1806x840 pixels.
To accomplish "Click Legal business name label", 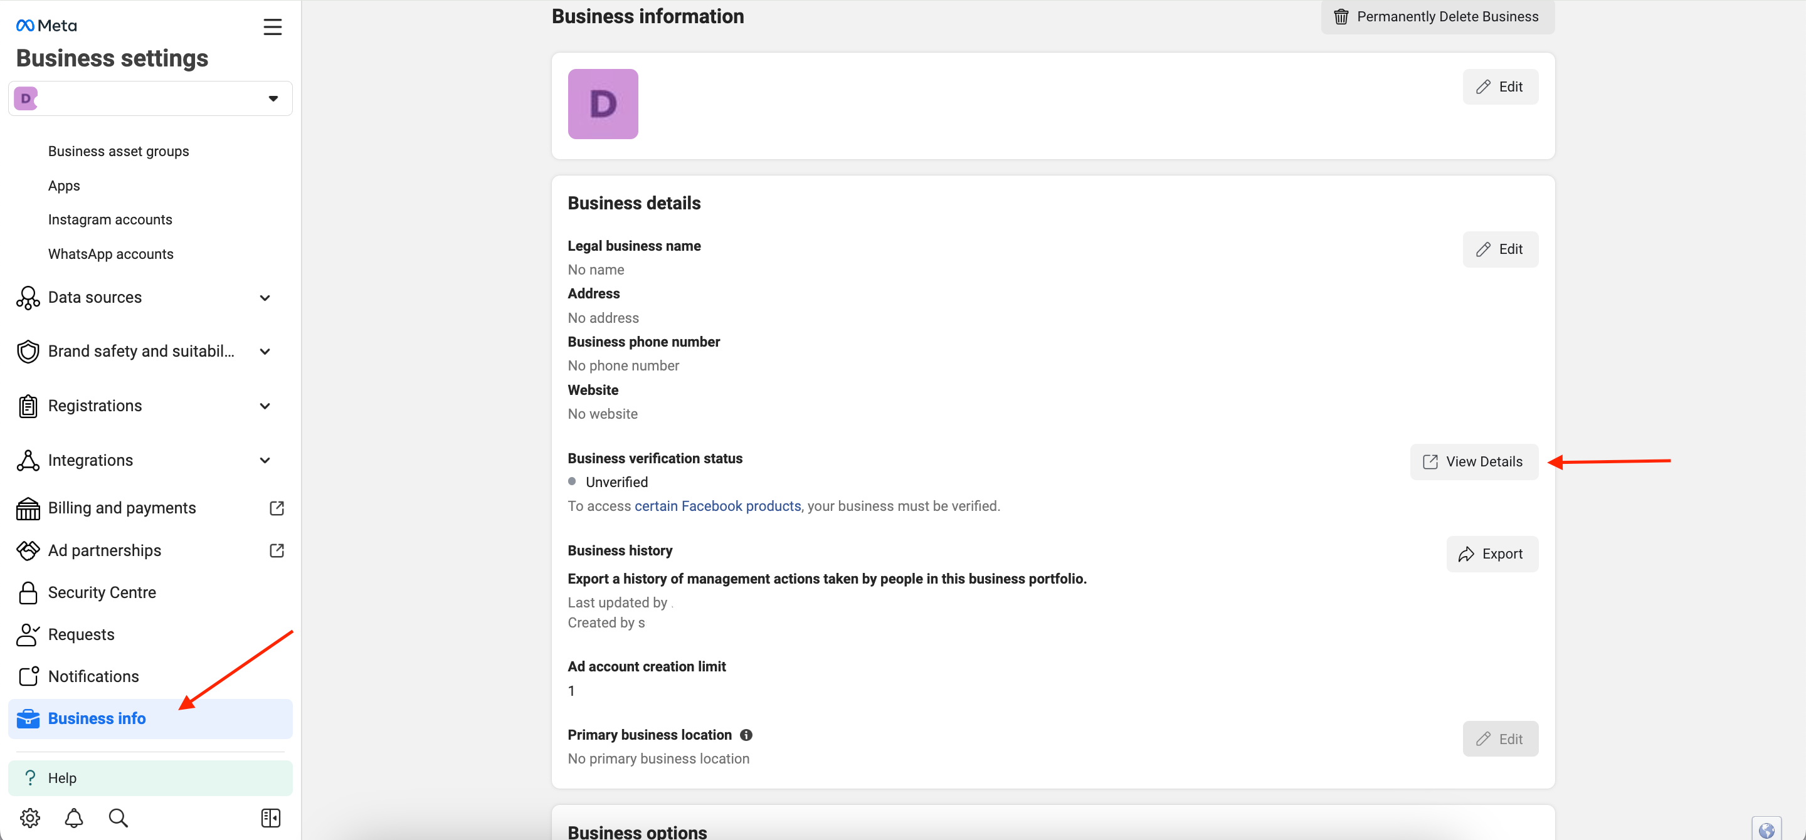I will click(634, 246).
